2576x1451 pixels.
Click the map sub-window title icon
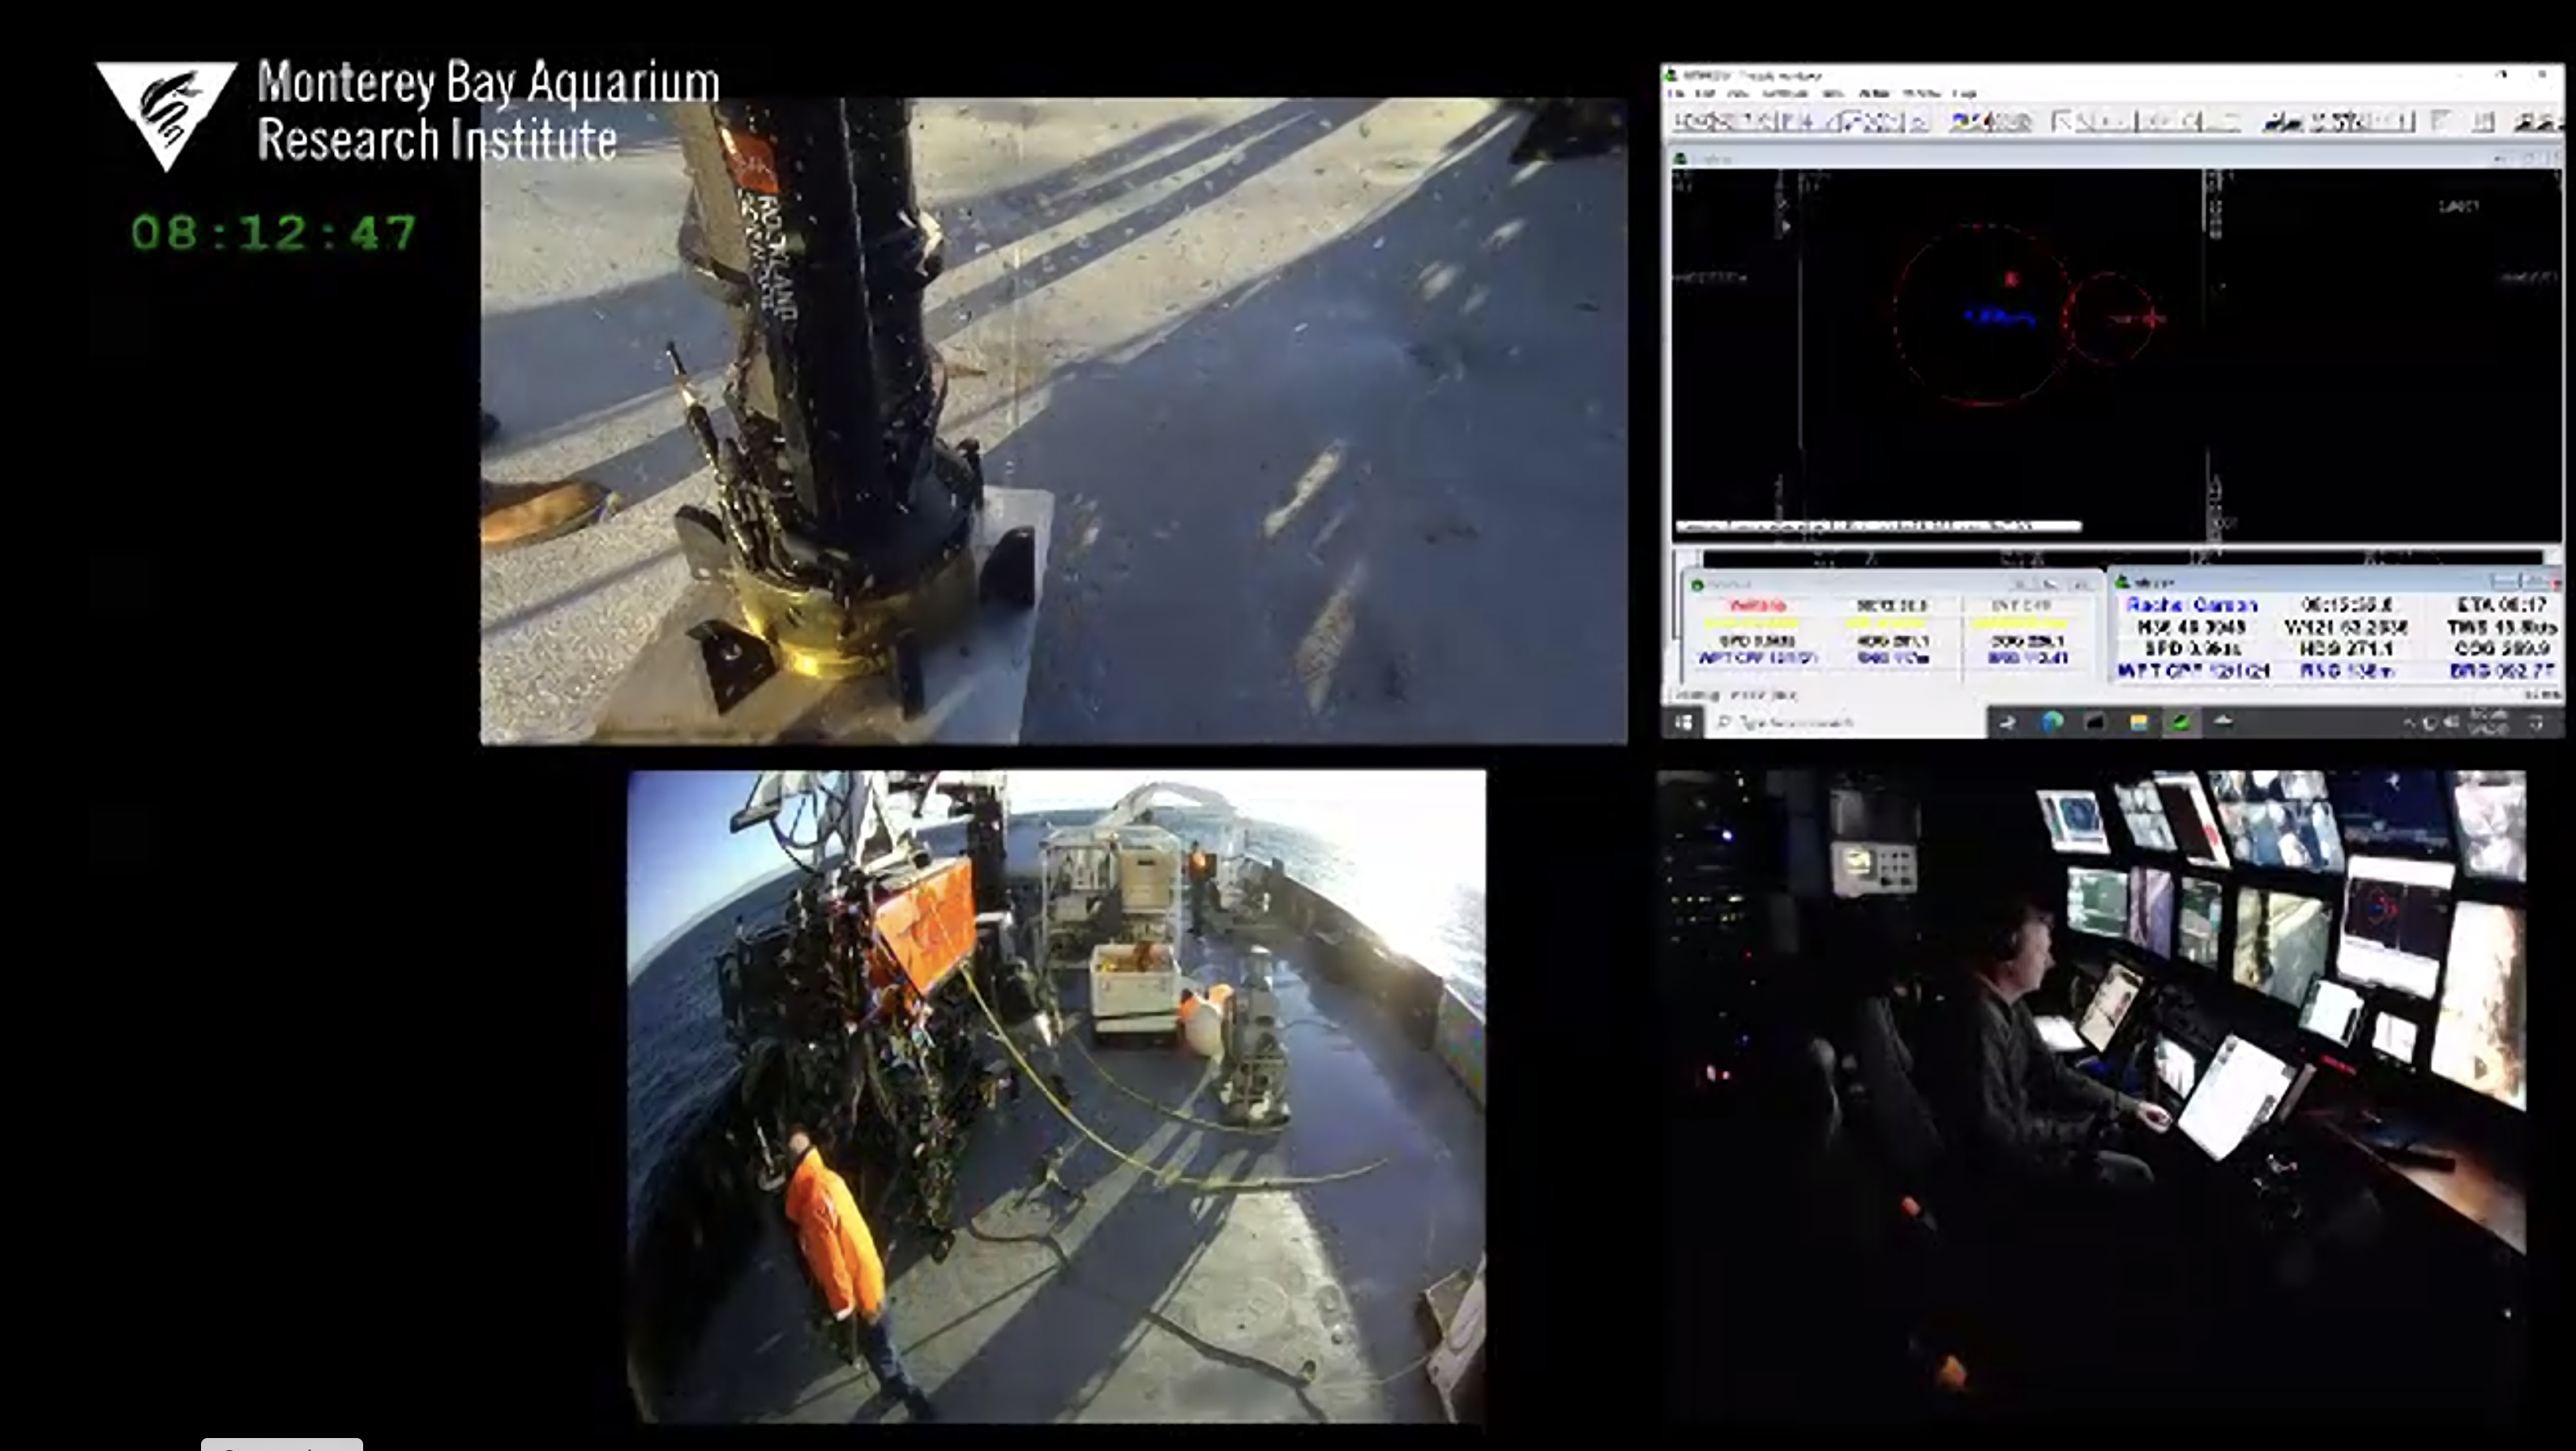click(1680, 158)
